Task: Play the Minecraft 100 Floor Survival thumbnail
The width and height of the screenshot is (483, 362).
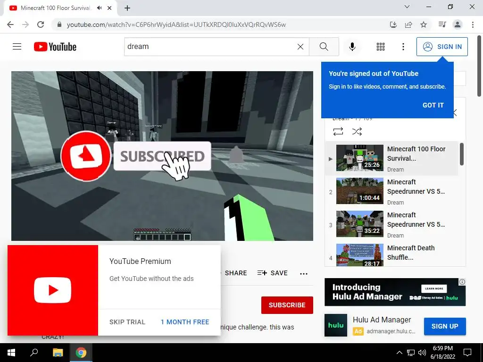Action: [360, 158]
